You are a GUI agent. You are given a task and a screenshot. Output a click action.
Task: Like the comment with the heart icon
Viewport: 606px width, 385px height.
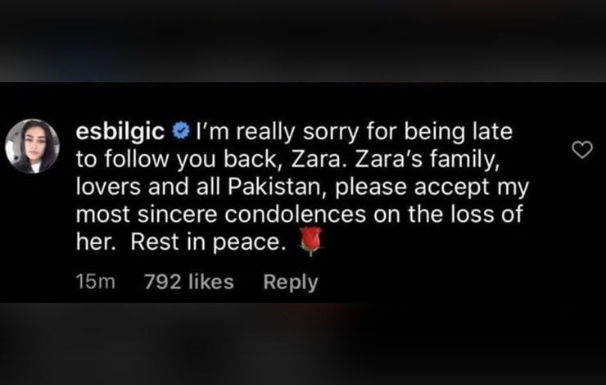click(582, 150)
